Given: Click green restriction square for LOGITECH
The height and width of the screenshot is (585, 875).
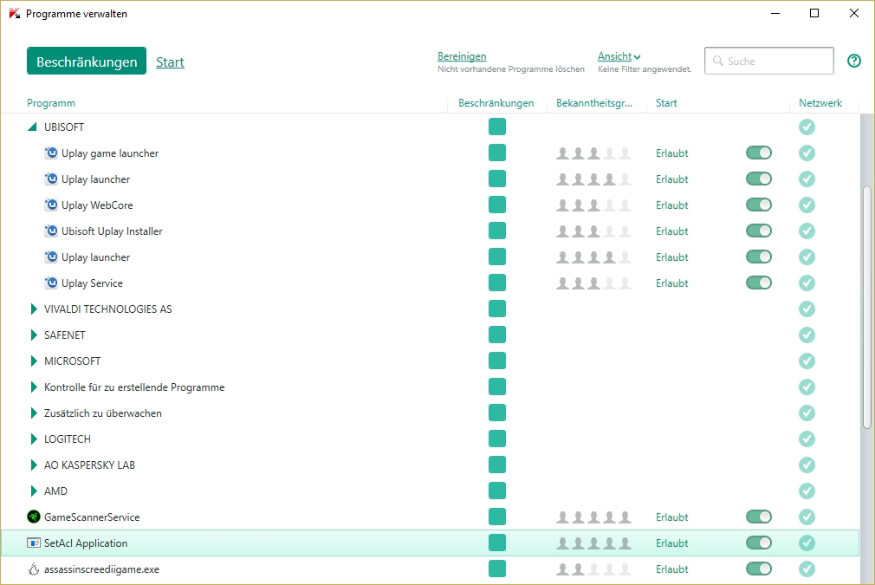Looking at the screenshot, I should (496, 439).
